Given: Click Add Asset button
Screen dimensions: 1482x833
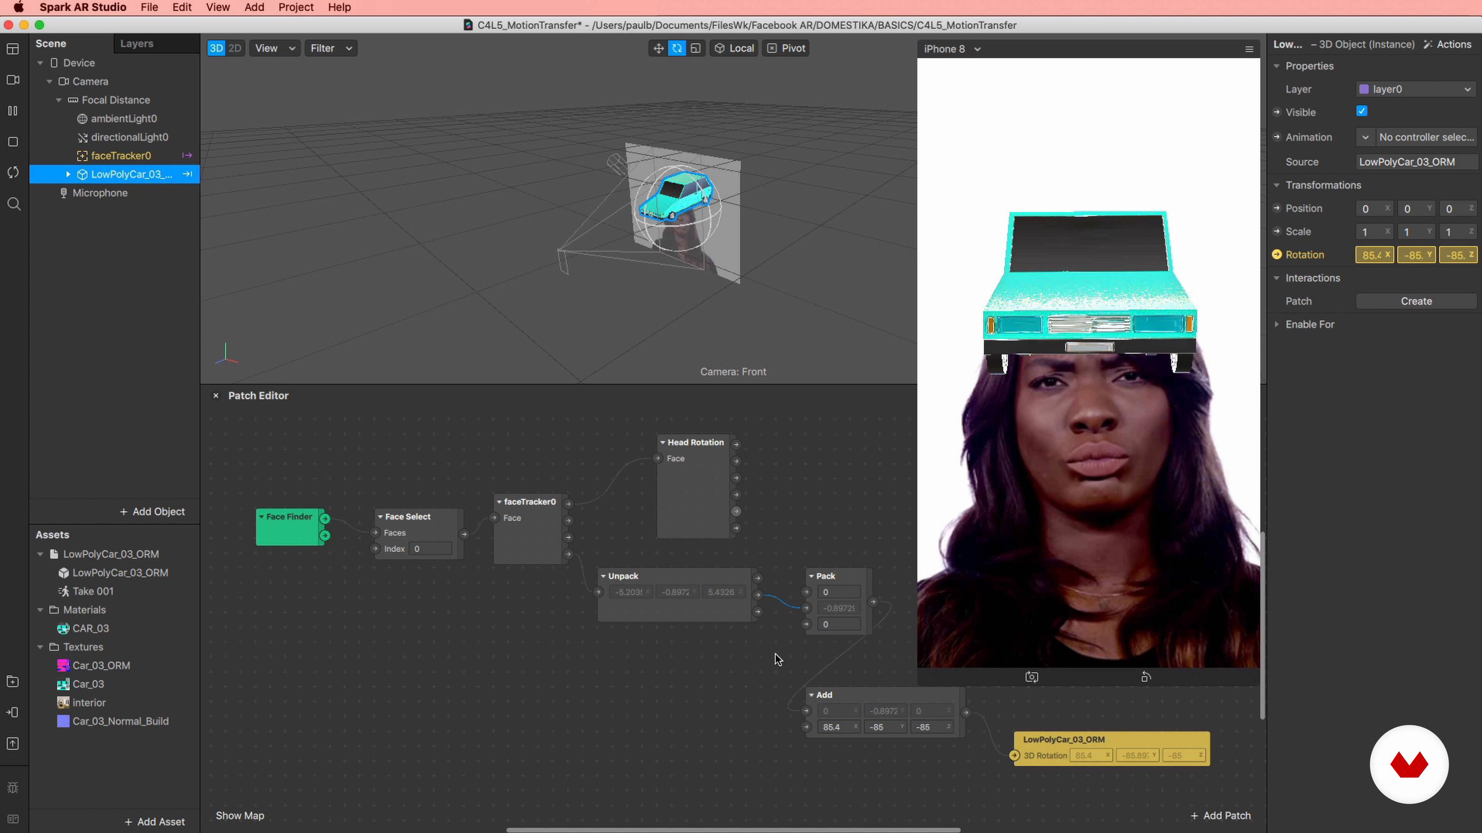Looking at the screenshot, I should [x=155, y=821].
